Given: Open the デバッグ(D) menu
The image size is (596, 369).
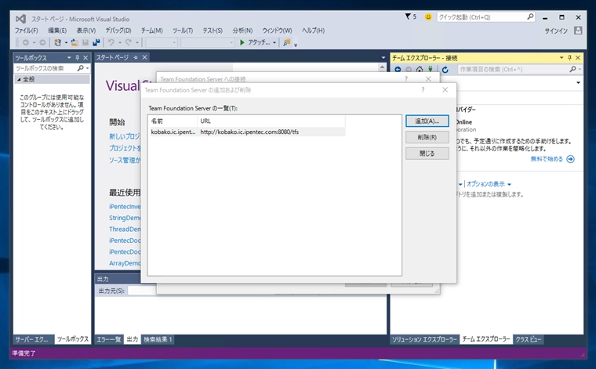Looking at the screenshot, I should 118,31.
